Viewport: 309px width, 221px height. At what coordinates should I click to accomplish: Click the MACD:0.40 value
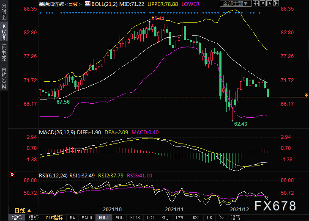(145, 132)
